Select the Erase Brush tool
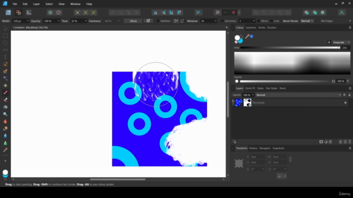Image resolution: width=353 pixels, height=198 pixels. (x=5, y=100)
